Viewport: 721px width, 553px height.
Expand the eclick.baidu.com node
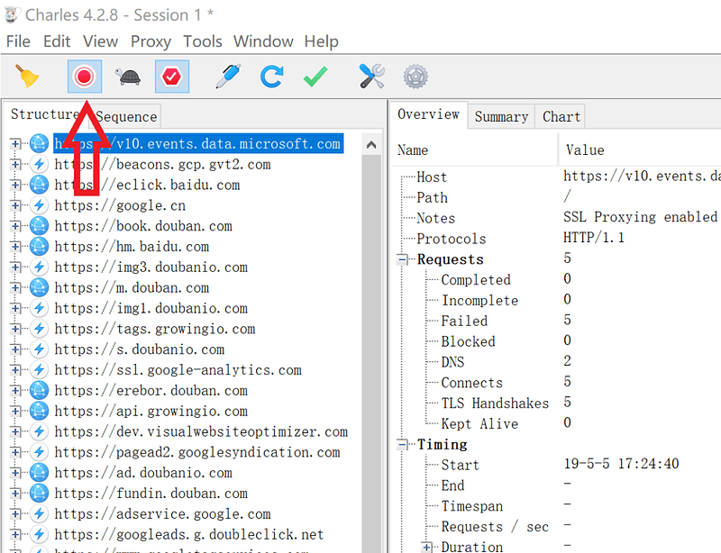(x=15, y=185)
